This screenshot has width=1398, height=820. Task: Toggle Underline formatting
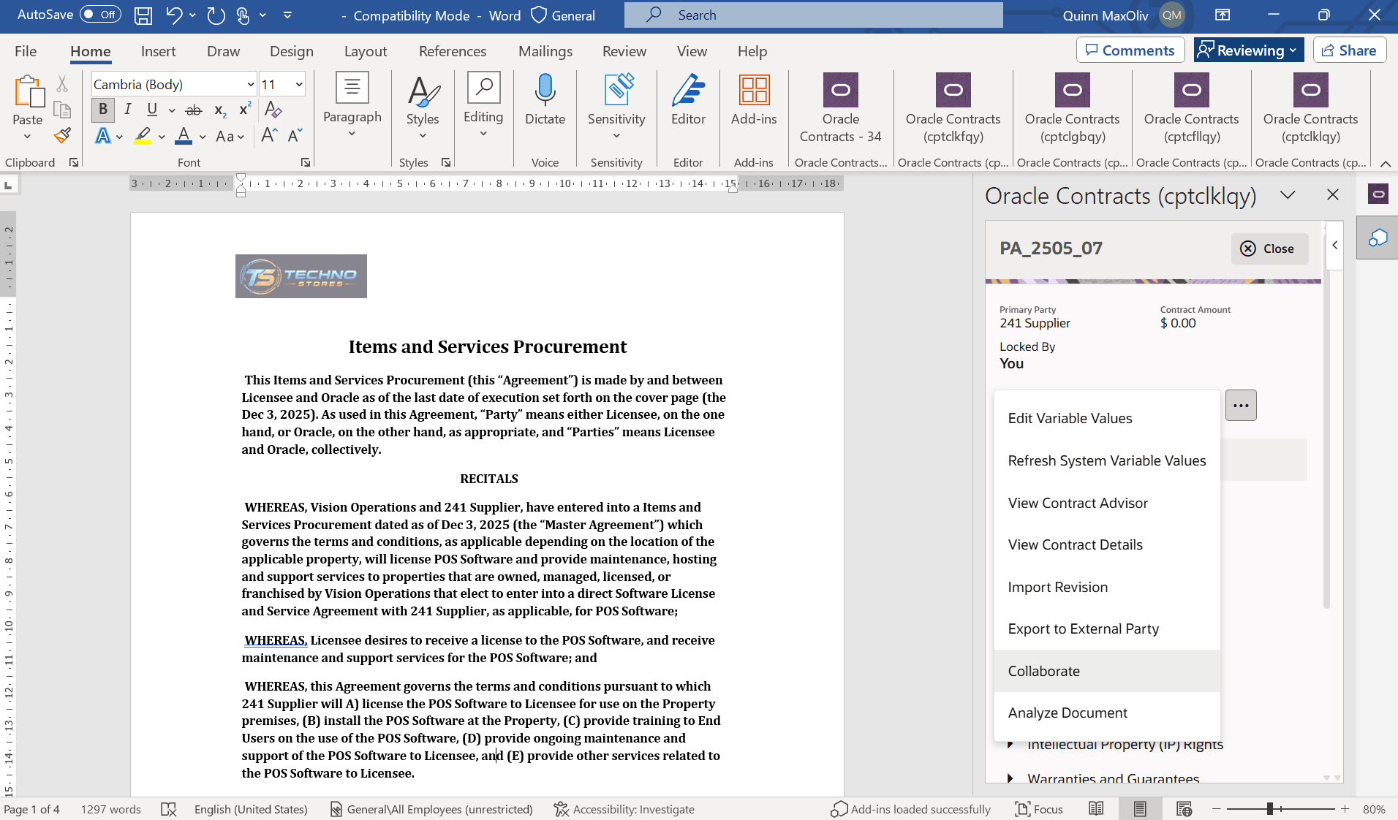pyautogui.click(x=152, y=110)
